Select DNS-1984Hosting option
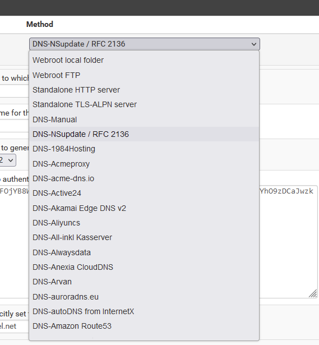 pos(144,149)
